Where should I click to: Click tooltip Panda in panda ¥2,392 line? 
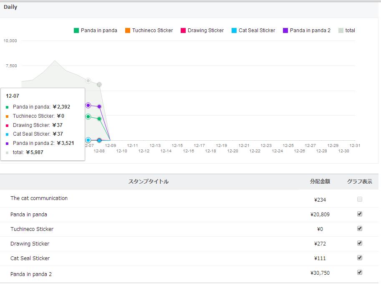(x=38, y=107)
